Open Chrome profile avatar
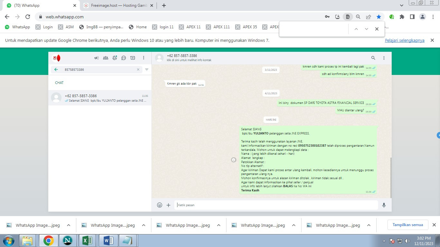Screen dimensions: 440x247 (423, 17)
